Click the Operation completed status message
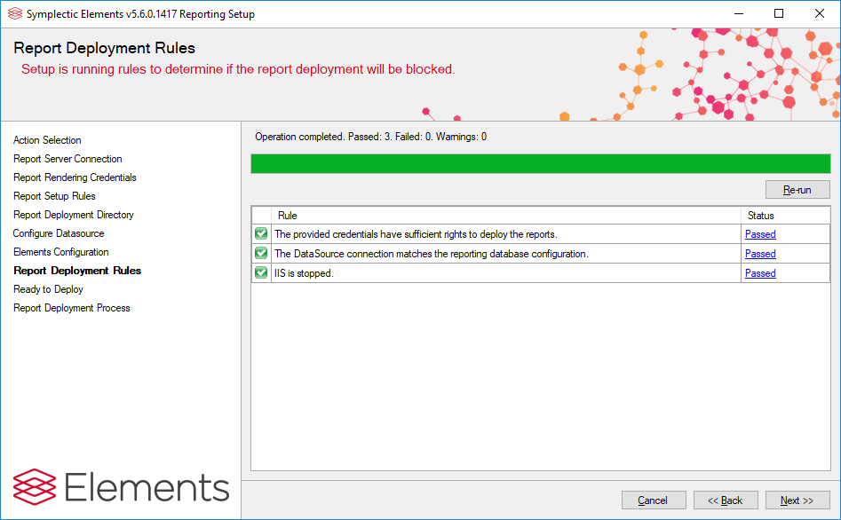 pos(370,137)
